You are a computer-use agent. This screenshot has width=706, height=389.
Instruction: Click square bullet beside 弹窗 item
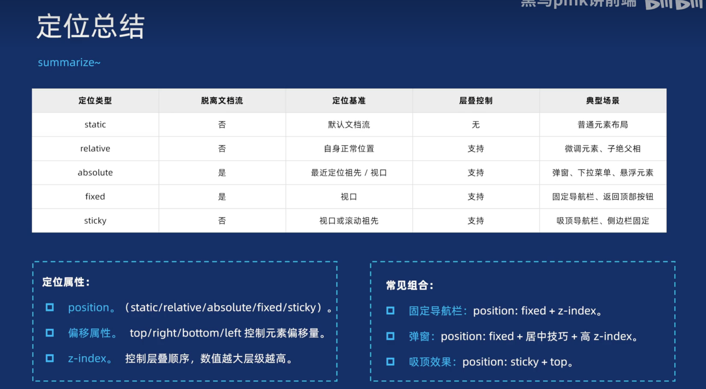[x=390, y=336]
